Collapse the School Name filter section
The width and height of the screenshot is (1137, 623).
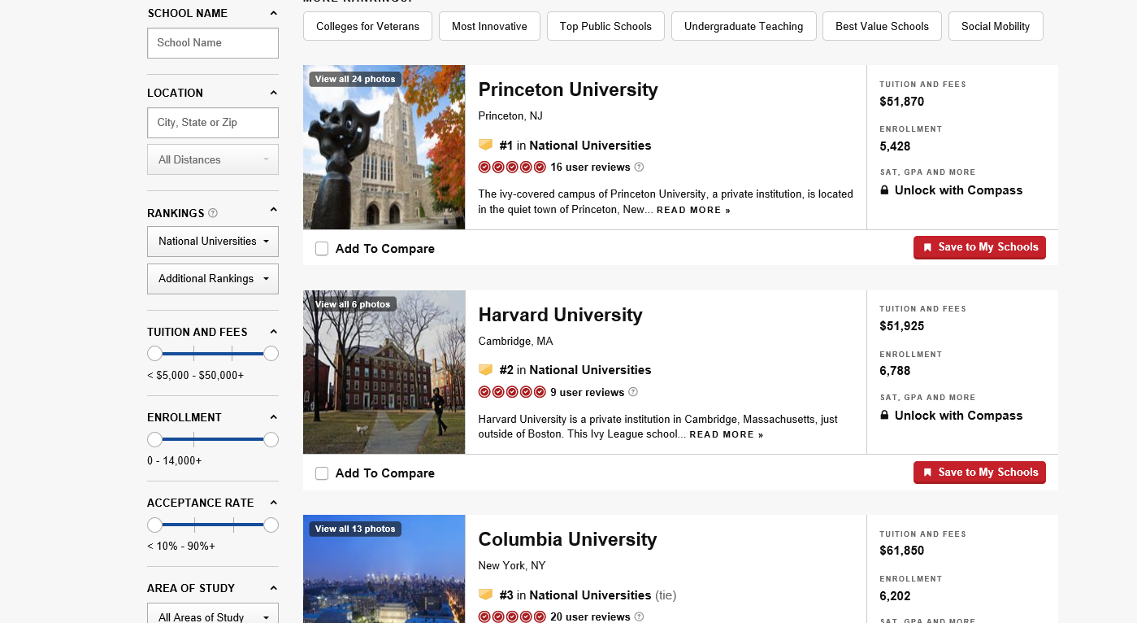(x=273, y=13)
